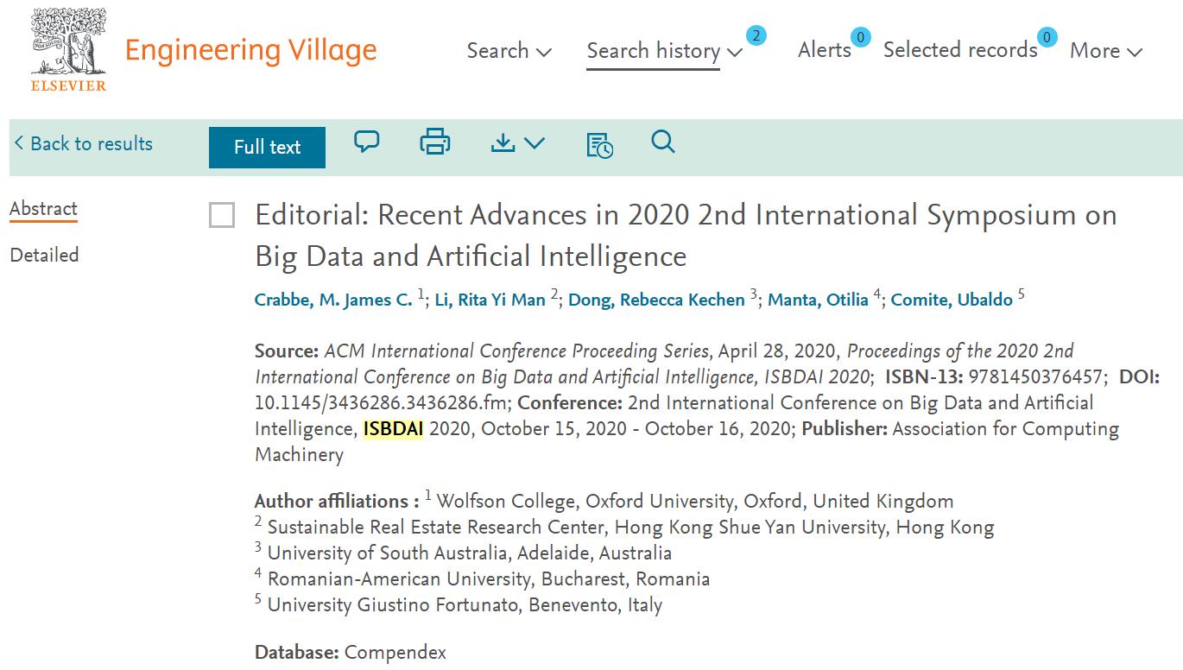Screen dimensions: 1183x670
Task: Click the magnifying glass search icon
Action: [x=663, y=142]
